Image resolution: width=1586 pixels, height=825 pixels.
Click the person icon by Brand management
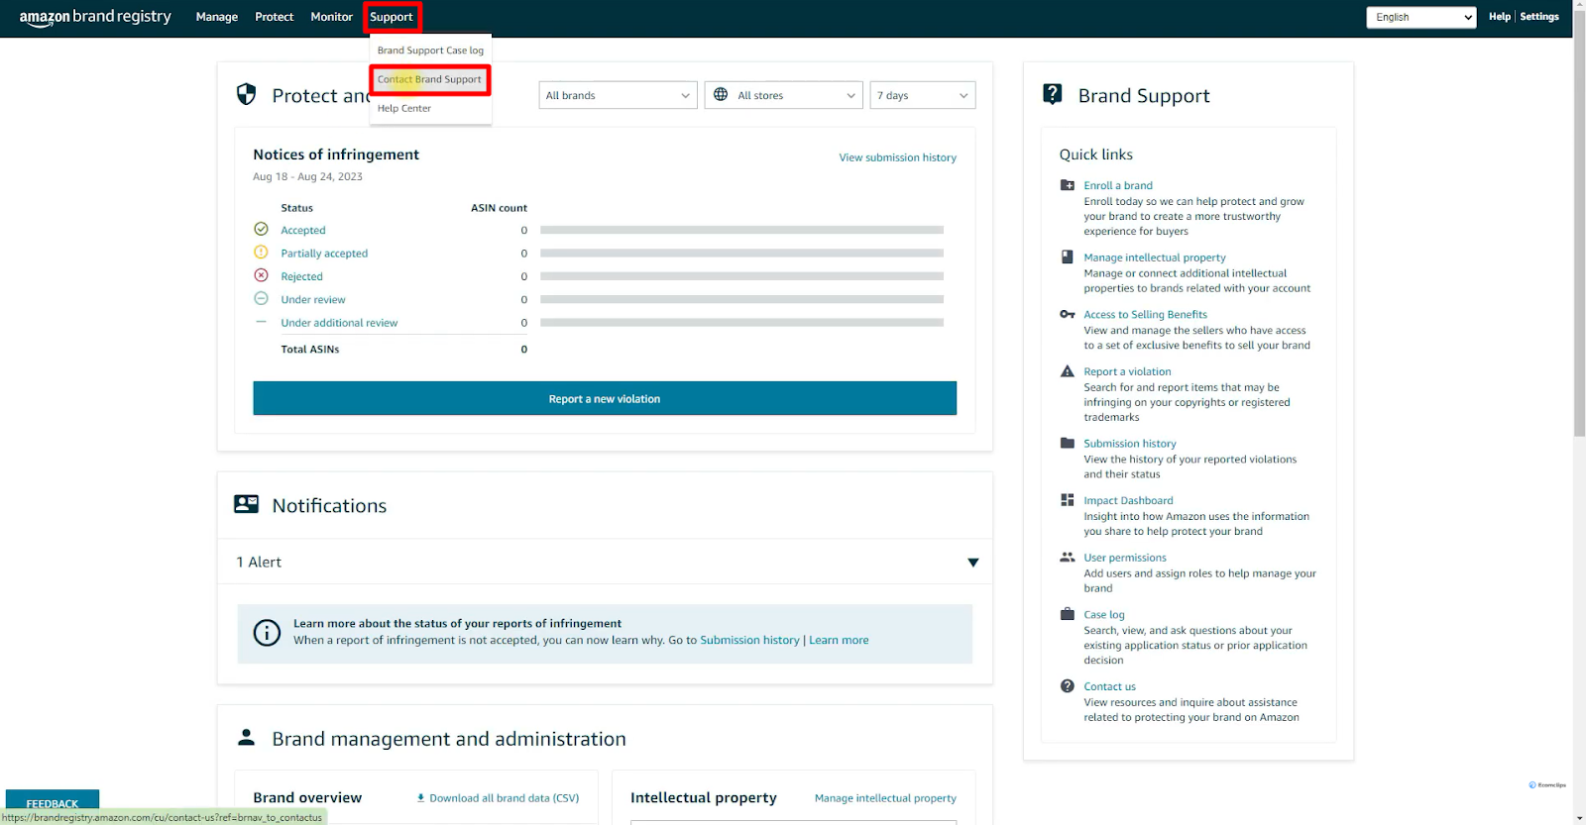click(246, 738)
